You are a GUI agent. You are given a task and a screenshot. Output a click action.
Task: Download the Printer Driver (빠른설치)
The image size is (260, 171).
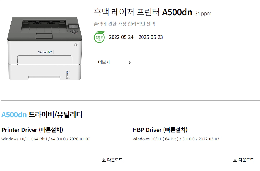pos(112,160)
